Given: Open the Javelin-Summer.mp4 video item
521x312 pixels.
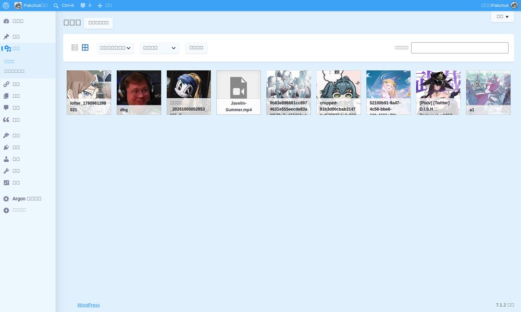Looking at the screenshot, I should 239,93.
